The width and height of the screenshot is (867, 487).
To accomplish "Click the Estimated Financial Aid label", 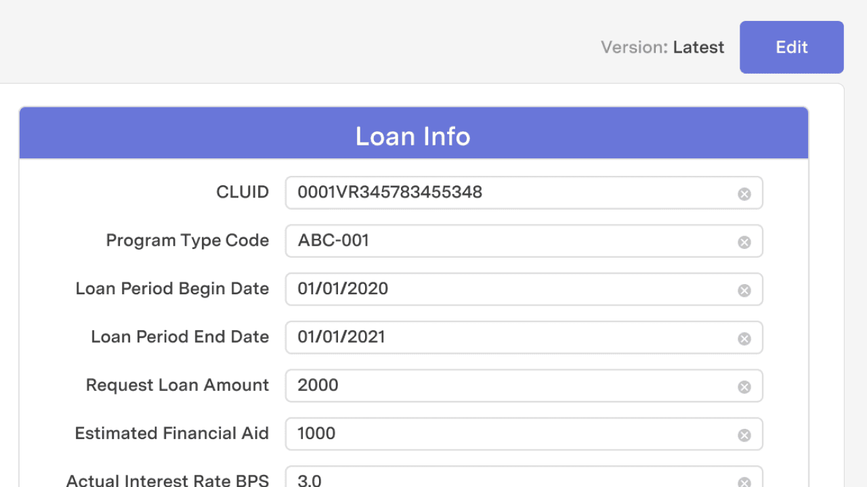I will click(x=172, y=434).
